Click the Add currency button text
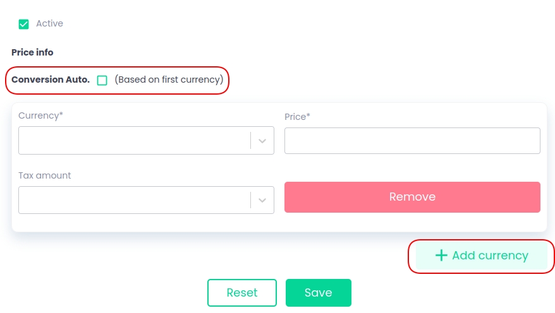 coord(490,256)
